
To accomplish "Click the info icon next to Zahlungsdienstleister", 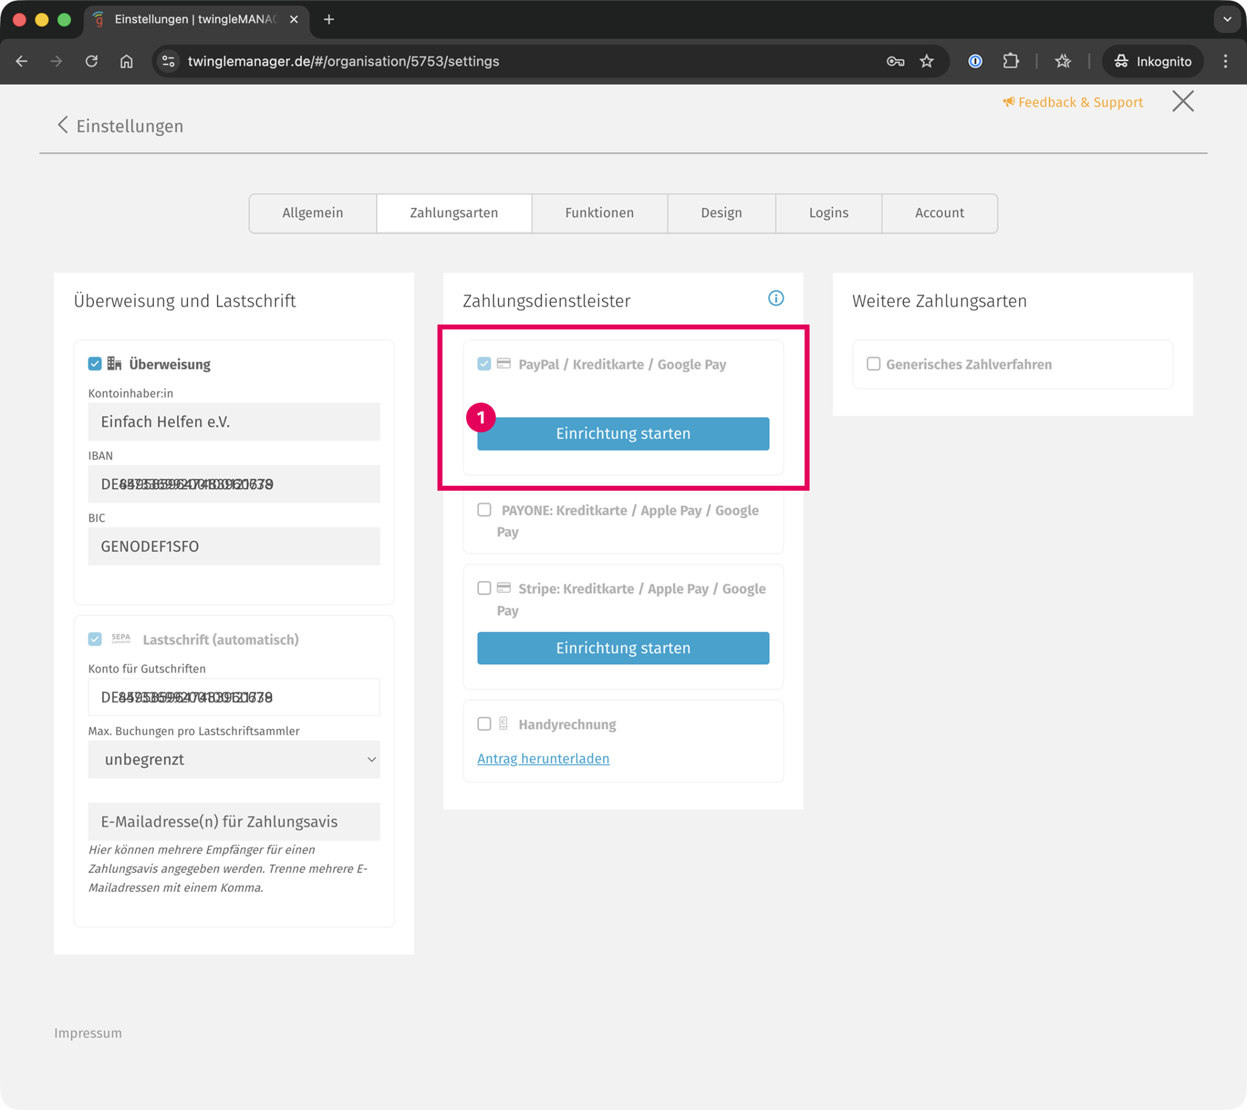I will click(x=775, y=298).
